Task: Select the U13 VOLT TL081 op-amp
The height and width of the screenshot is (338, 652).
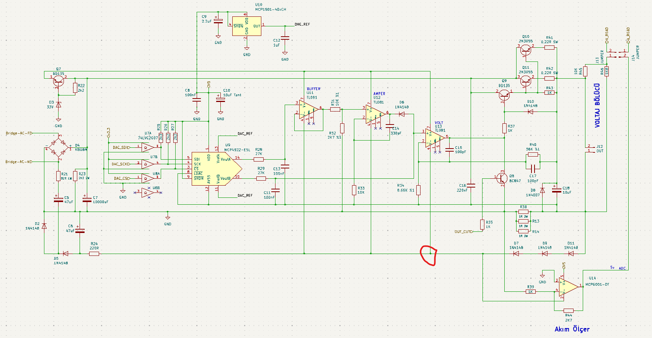Action: coord(436,138)
